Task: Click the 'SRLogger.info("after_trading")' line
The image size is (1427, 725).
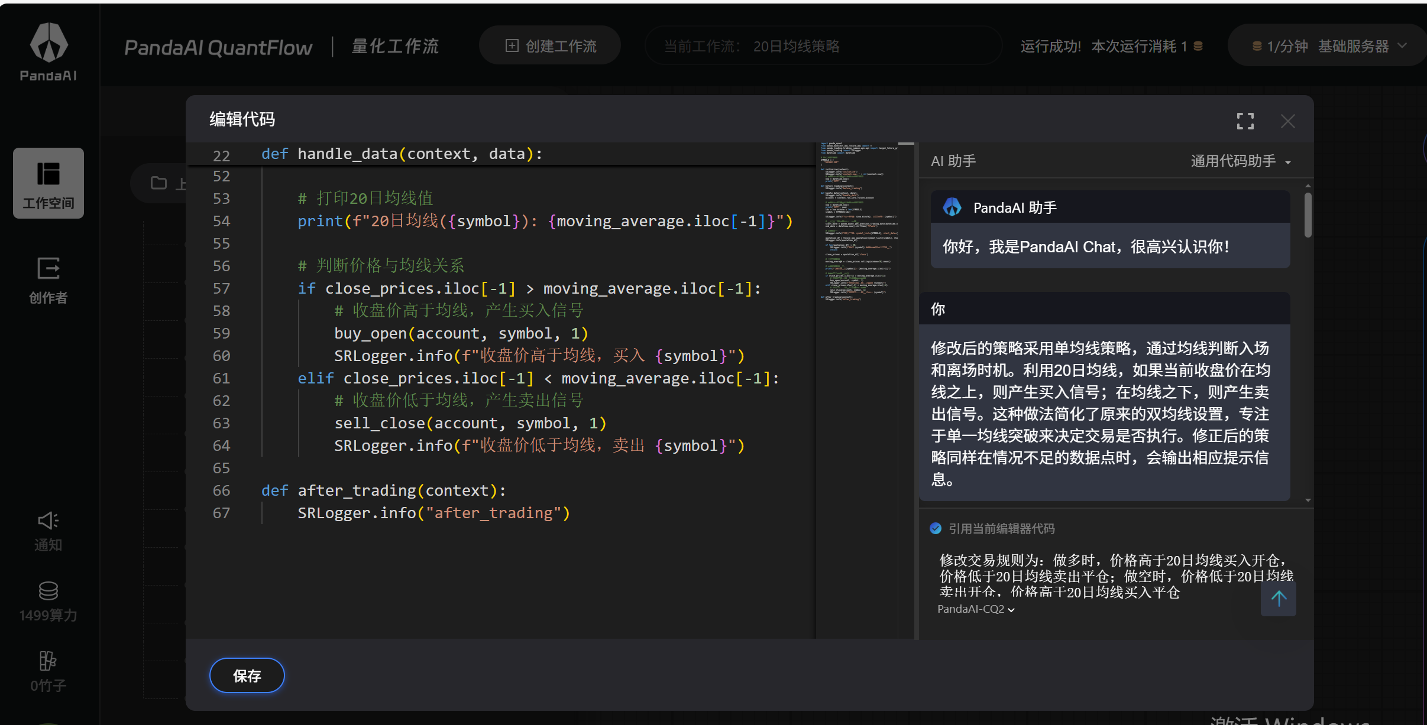Action: 433,513
